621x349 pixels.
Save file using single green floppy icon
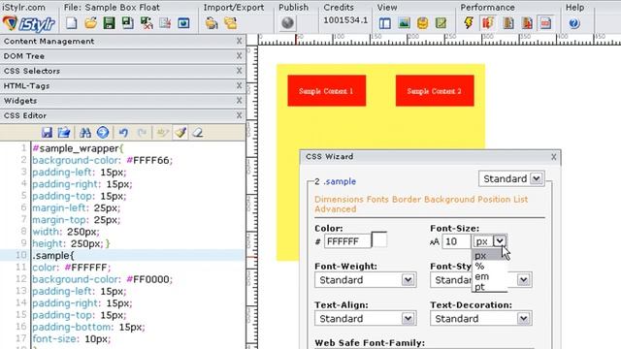[109, 23]
